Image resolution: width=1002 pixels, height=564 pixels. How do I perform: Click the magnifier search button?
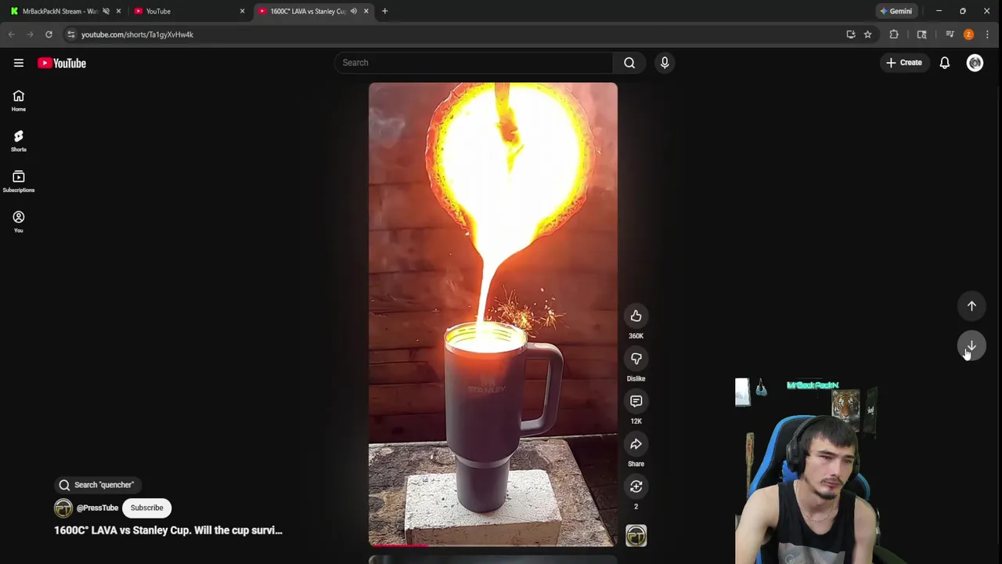tap(629, 63)
